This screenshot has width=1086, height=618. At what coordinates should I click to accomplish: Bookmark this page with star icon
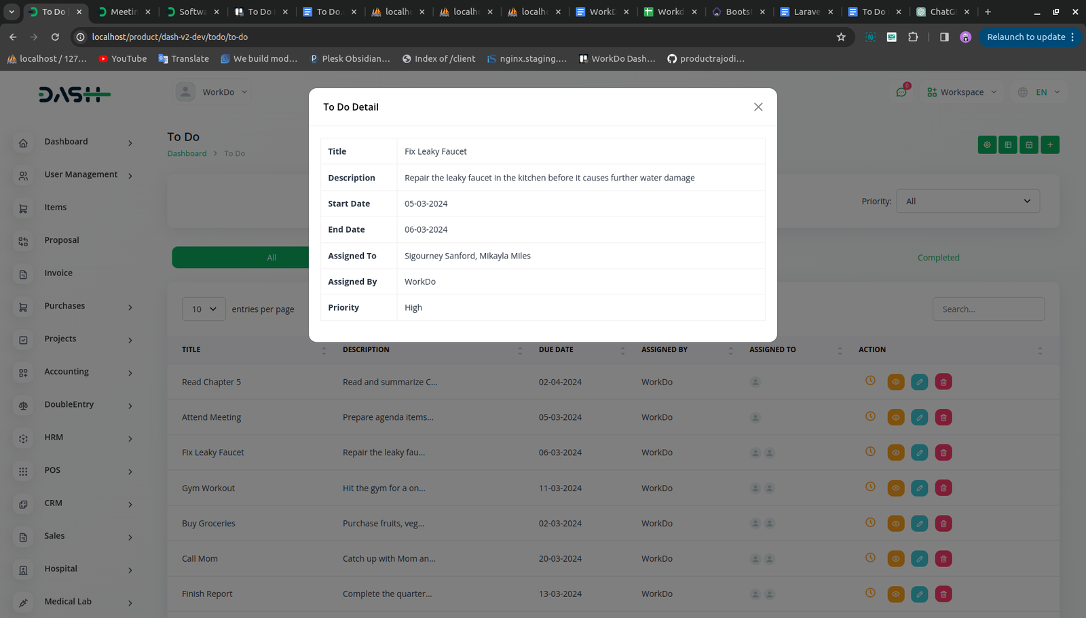tap(841, 37)
